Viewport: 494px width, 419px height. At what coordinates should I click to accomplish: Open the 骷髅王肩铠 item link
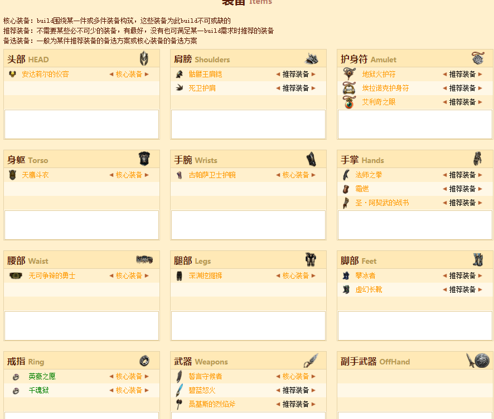pyautogui.click(x=205, y=74)
